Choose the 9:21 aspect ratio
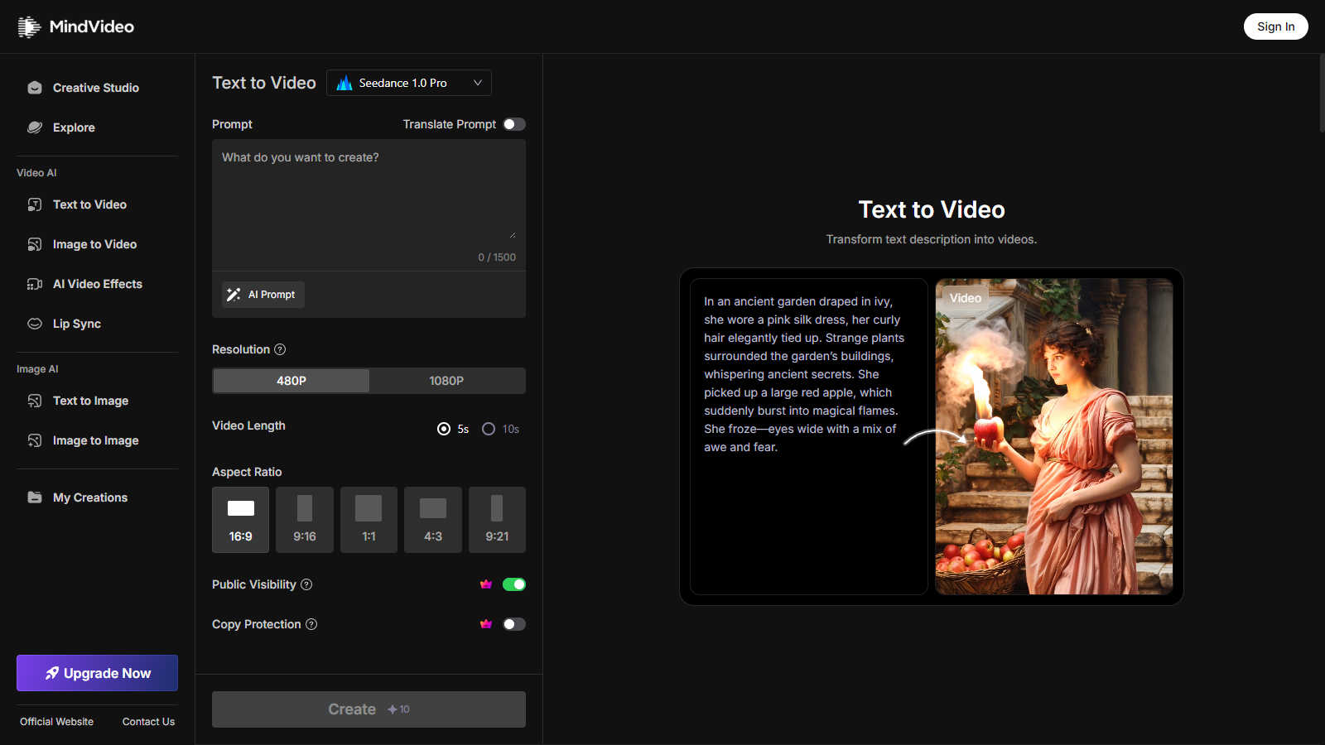The height and width of the screenshot is (745, 1325). pos(497,520)
